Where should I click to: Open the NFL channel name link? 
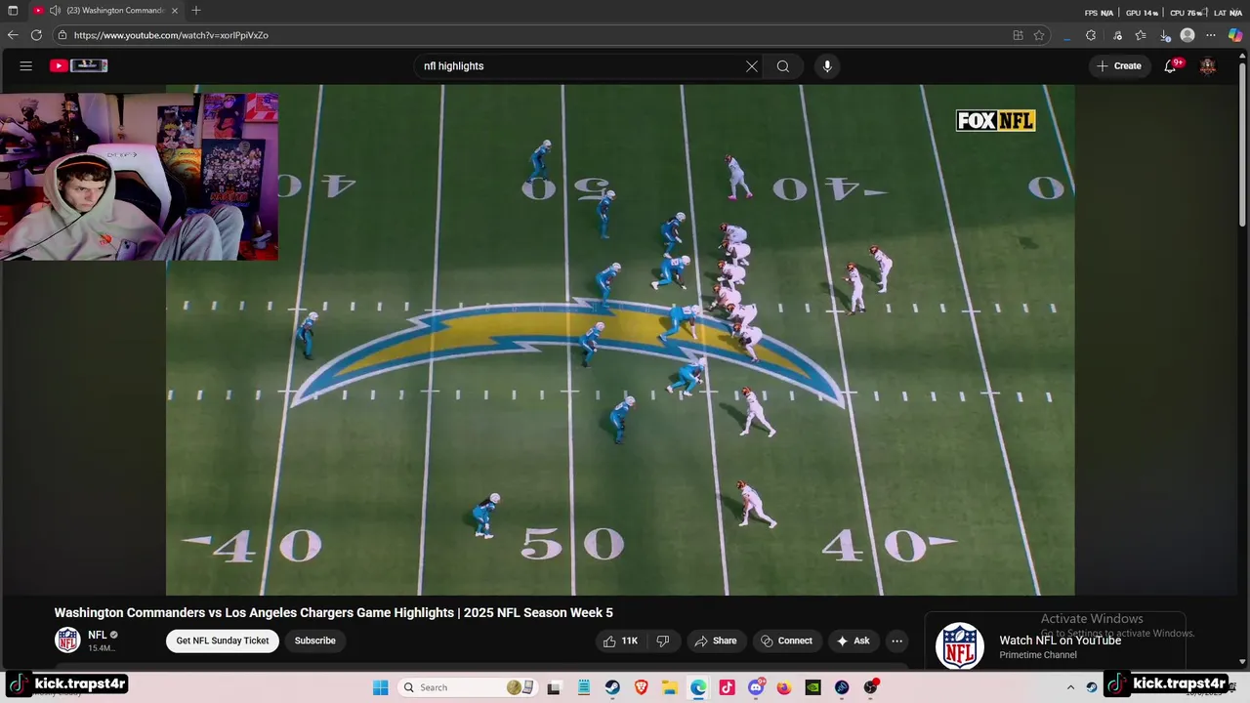point(98,635)
